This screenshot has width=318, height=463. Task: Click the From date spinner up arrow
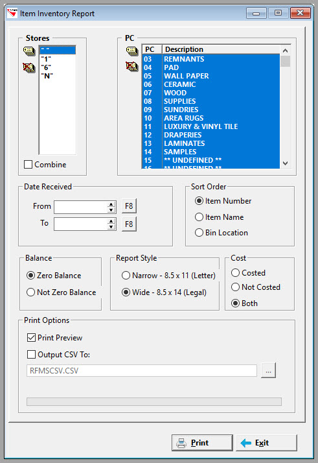111,204
